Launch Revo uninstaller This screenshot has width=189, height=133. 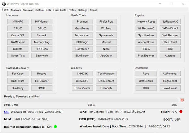146,73
